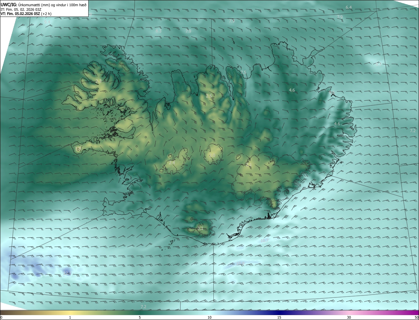Screen dimensions: 419x320
Task: Click the color scale tick label 15
Action: (279, 317)
